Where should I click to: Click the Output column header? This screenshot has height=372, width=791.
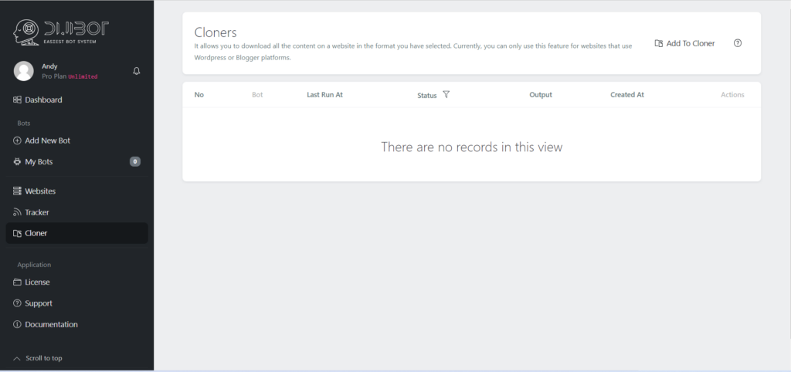541,95
